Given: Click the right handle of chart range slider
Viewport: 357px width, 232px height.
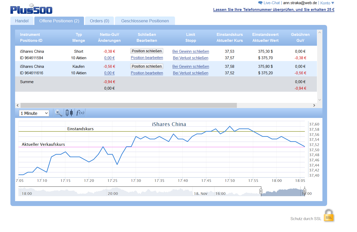Looking at the screenshot, I should coord(305,191).
